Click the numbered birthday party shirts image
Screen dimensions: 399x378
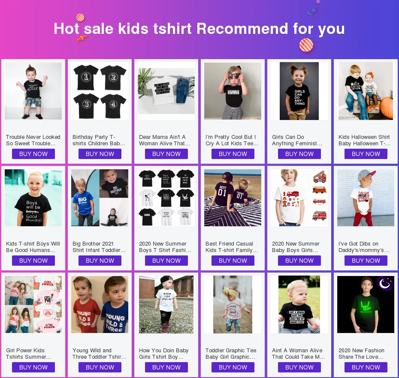click(x=100, y=91)
